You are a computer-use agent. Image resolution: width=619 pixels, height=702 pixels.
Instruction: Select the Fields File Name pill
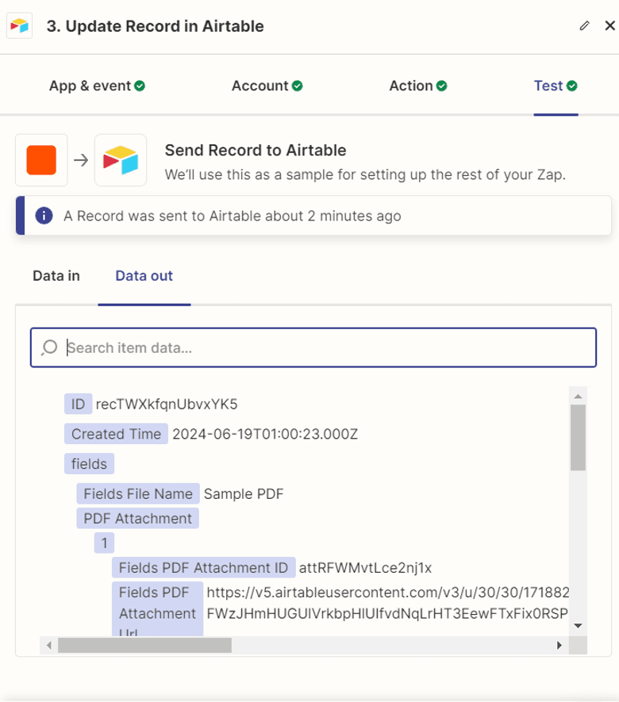coord(136,493)
